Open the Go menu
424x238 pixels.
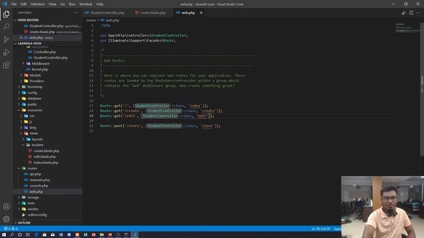pos(62,4)
